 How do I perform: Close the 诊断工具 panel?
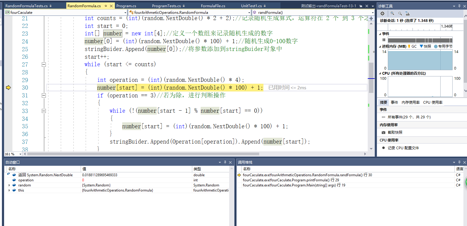[x=465, y=6]
